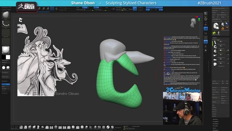232x131 pixels.
Task: Click the Sandro Cleuzo reference sketch image
Action: pos(47,61)
